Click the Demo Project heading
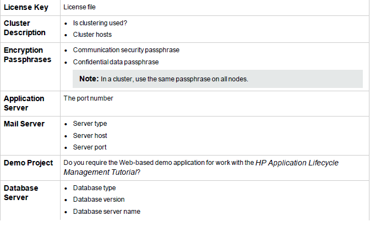Image resolution: width=370 pixels, height=227 pixels. (x=28, y=163)
